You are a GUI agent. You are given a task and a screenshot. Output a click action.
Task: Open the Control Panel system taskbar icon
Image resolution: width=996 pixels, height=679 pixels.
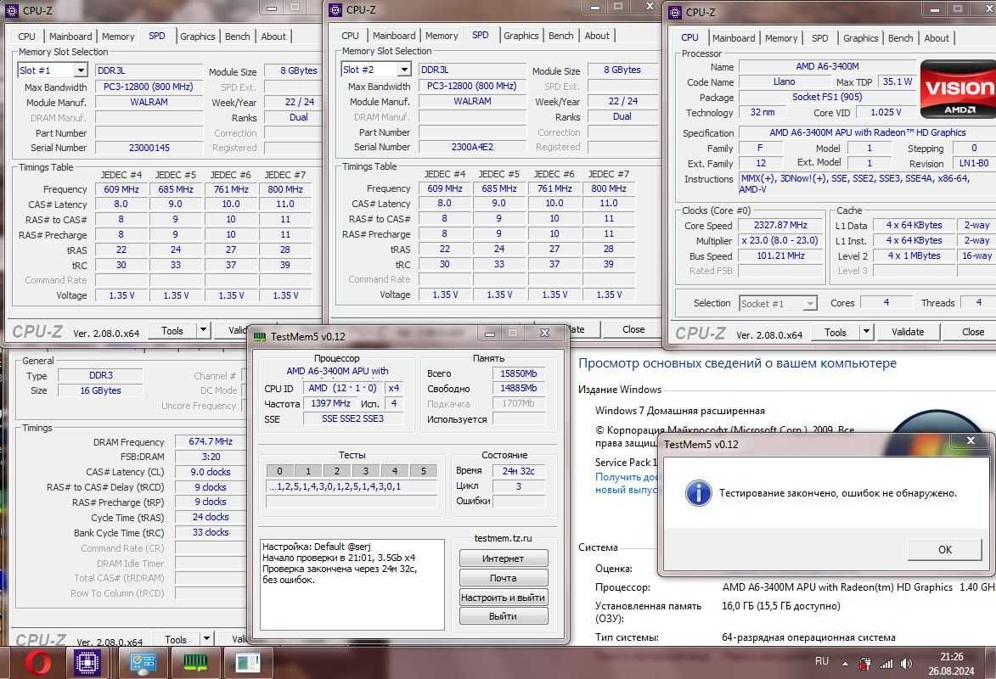point(143,663)
